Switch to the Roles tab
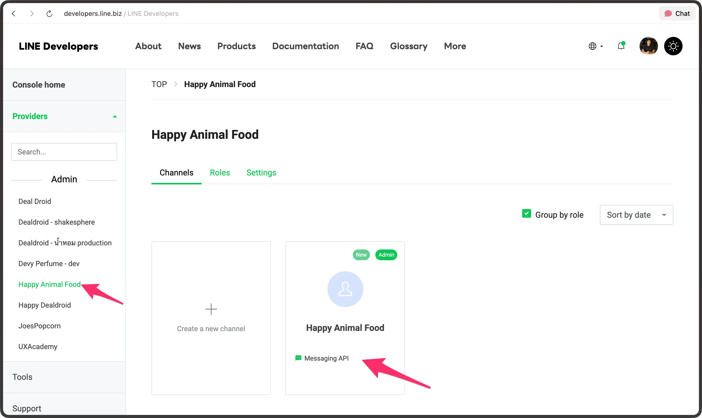Viewport: 702px width, 418px height. [x=220, y=172]
